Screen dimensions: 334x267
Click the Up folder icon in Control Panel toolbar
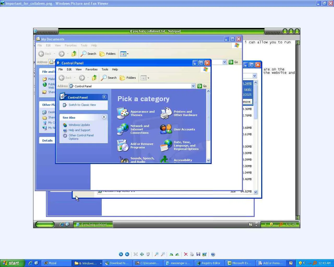click(x=94, y=78)
